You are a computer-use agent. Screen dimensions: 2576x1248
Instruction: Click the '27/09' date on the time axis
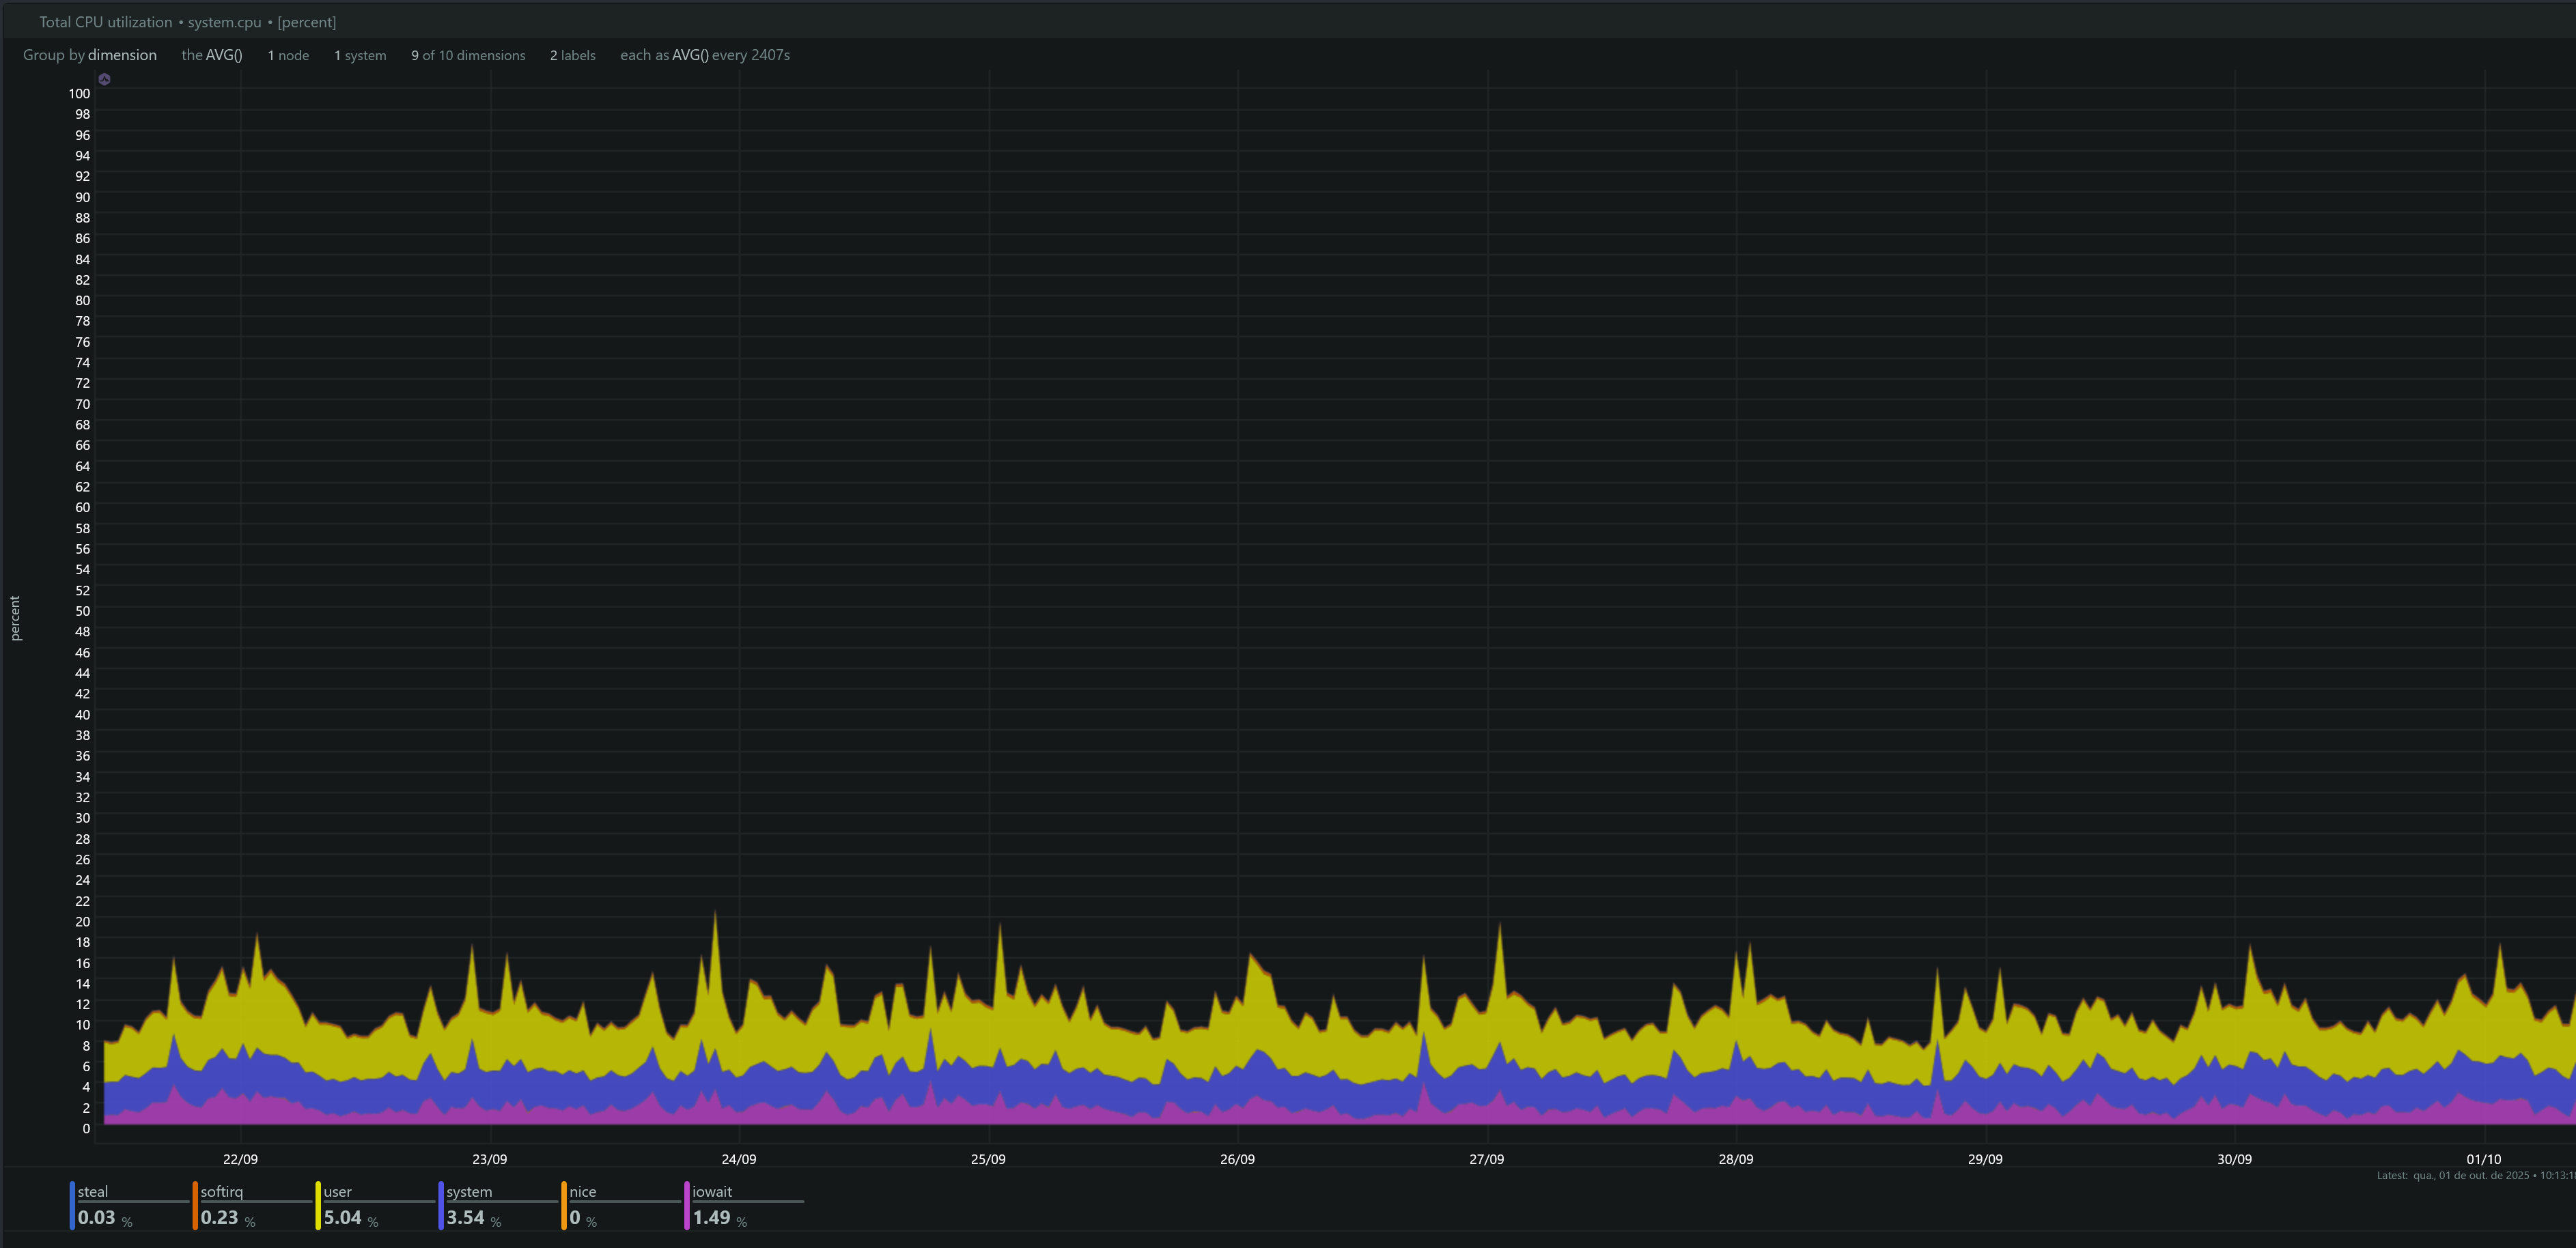tap(1487, 1159)
